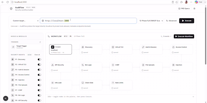Screen dimensions: 207x103
Task: Select the Auth & Session workflow node
Action: point(151,49)
